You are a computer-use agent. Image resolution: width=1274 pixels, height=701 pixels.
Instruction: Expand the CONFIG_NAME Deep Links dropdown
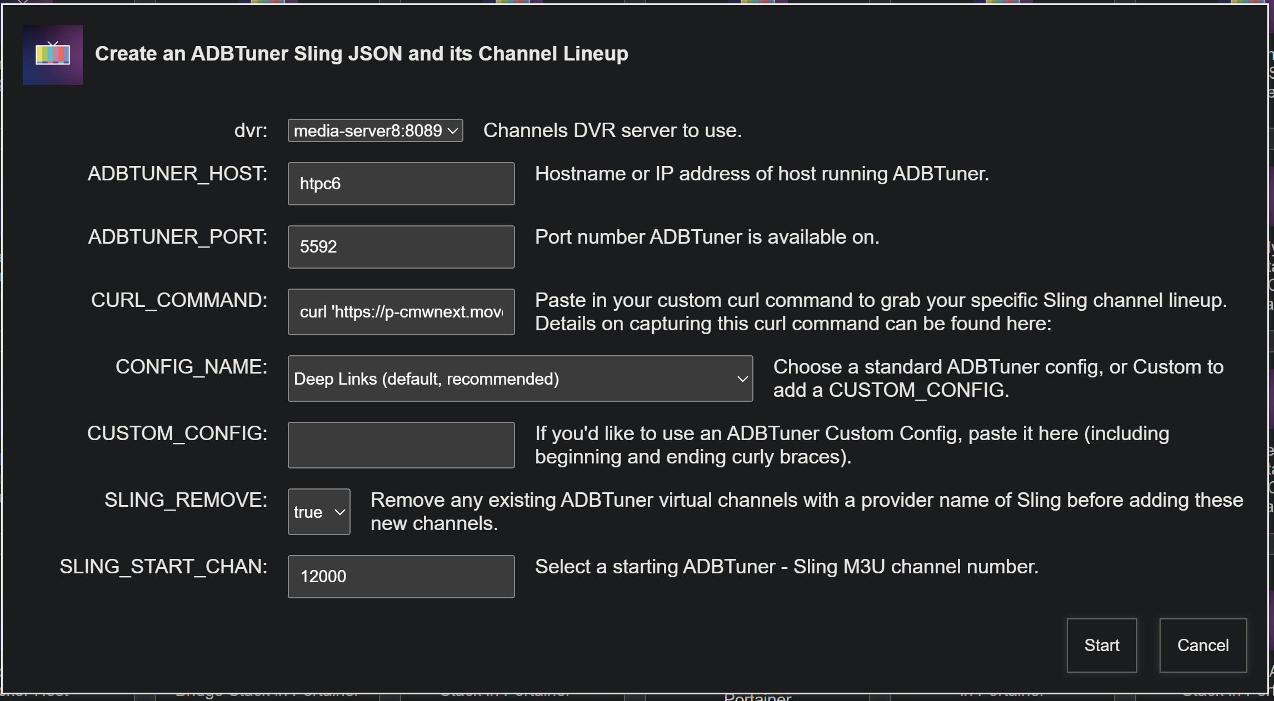coord(520,379)
